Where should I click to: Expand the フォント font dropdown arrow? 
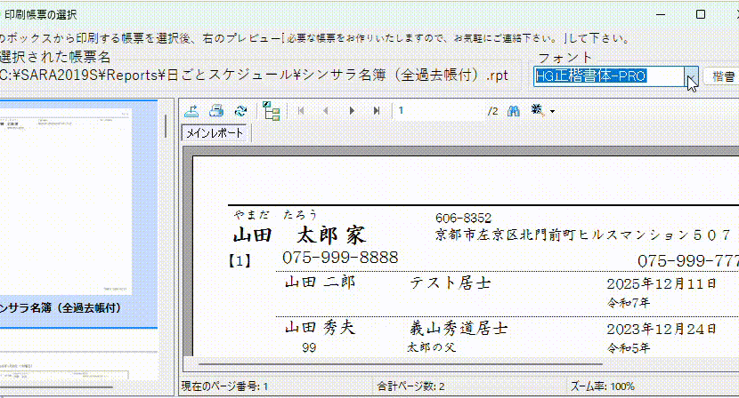(x=691, y=79)
